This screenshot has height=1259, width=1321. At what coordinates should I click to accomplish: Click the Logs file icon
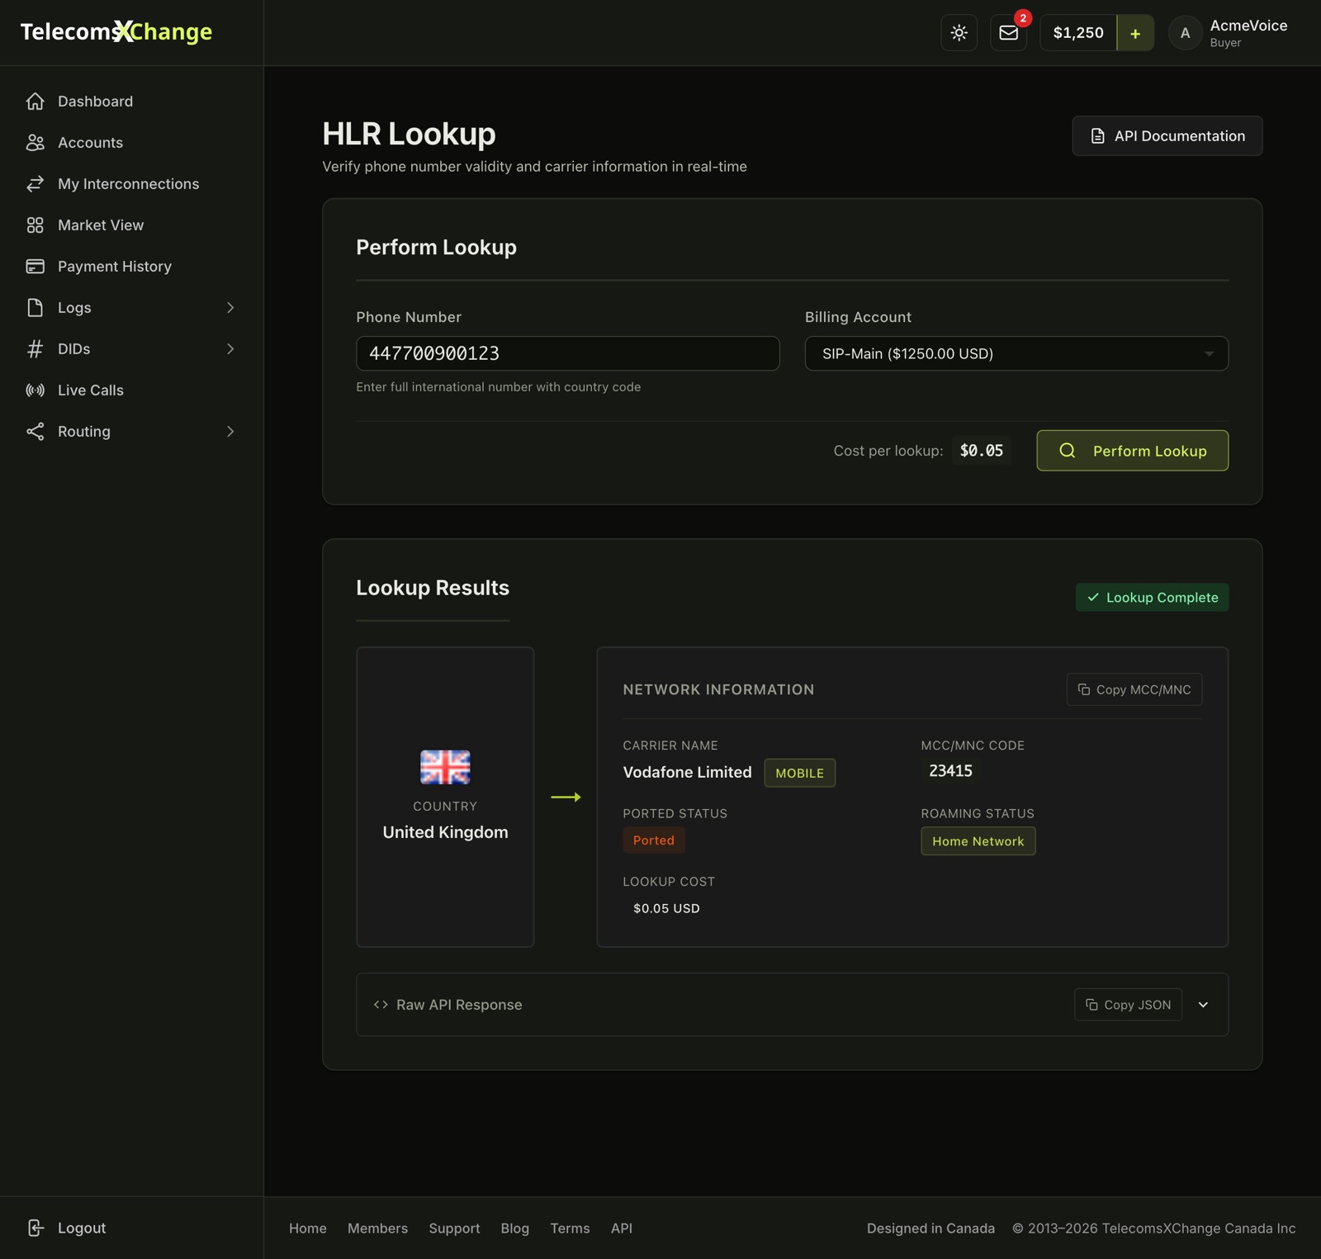click(35, 307)
